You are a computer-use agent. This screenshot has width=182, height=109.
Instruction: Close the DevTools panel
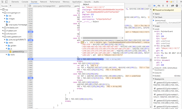click(181, 2)
